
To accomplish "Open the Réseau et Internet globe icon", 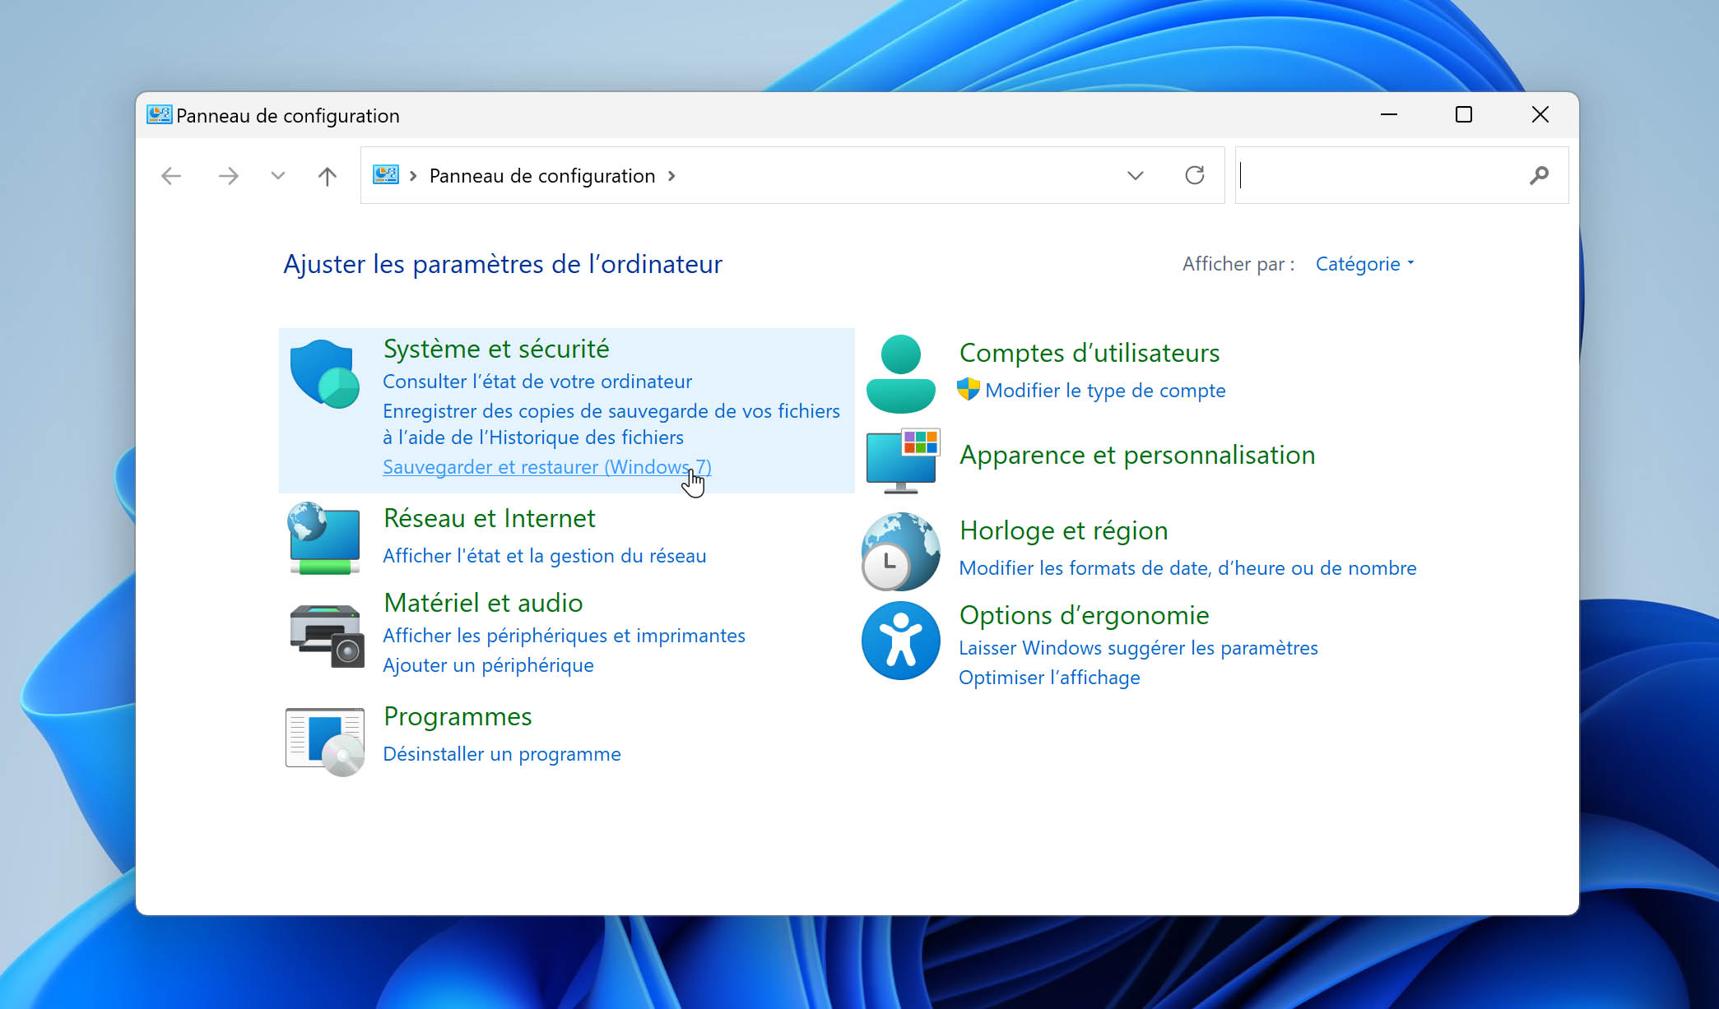I will [x=324, y=538].
